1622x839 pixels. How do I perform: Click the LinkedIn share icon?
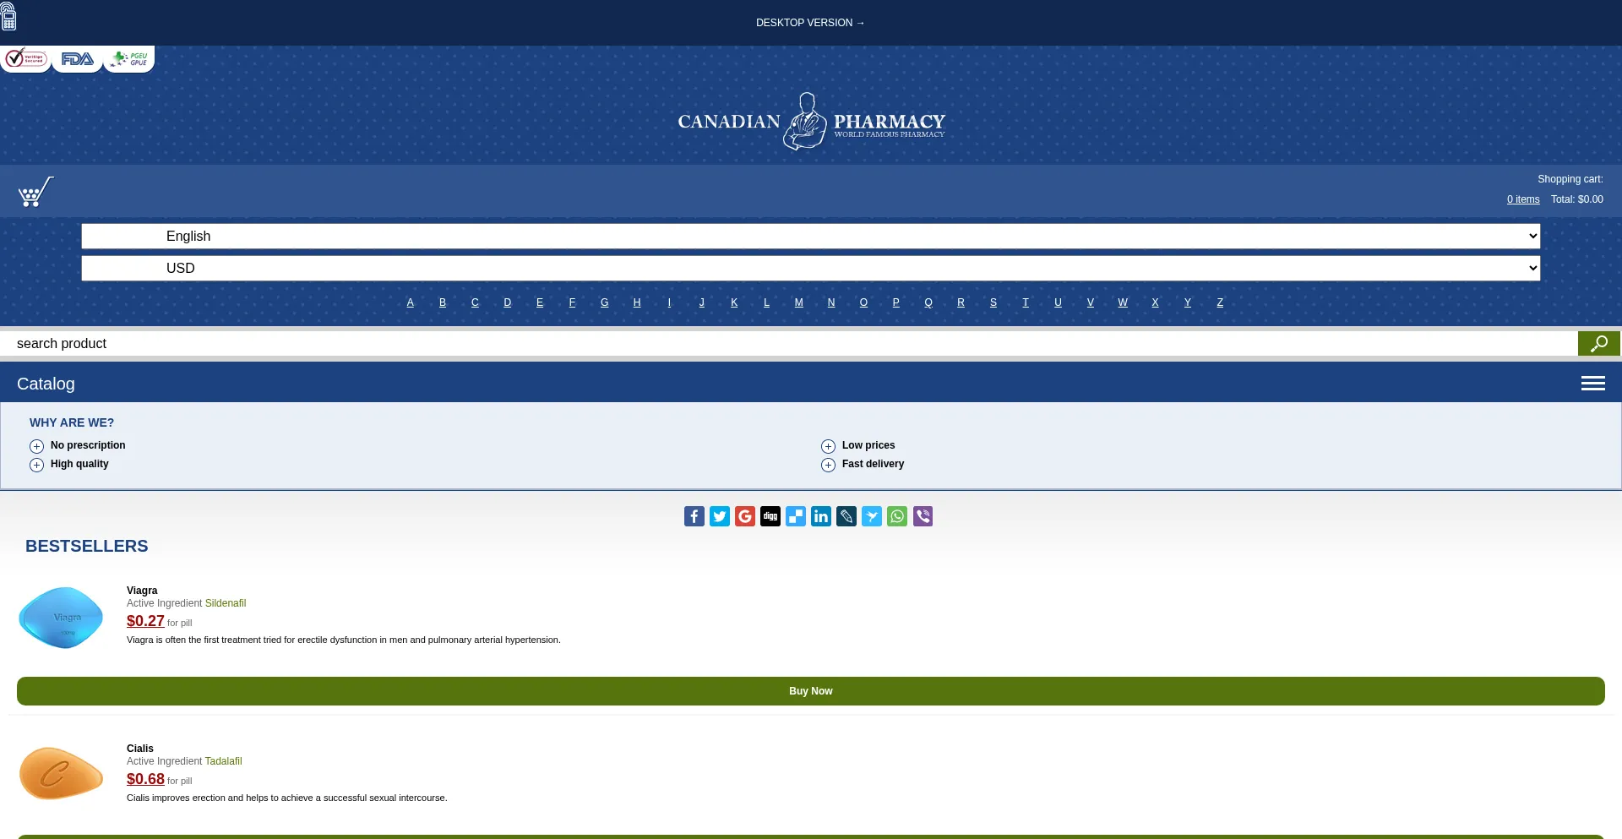[820, 516]
